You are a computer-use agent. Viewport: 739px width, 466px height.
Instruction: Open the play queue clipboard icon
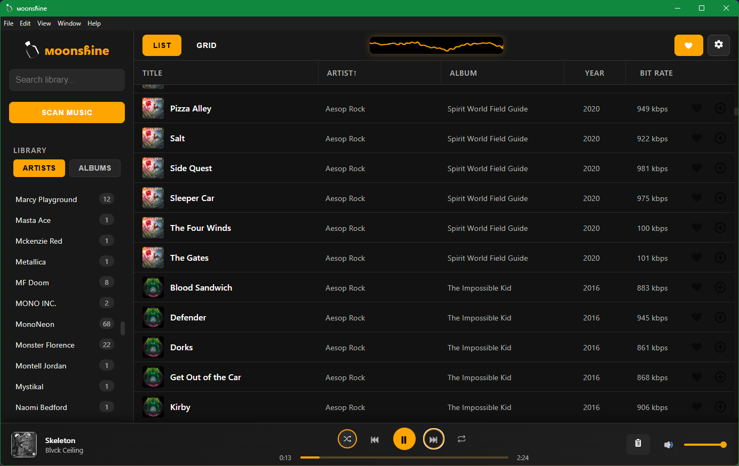coord(638,443)
